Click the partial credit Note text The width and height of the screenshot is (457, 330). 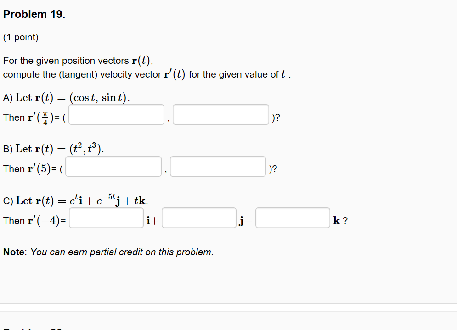108,252
